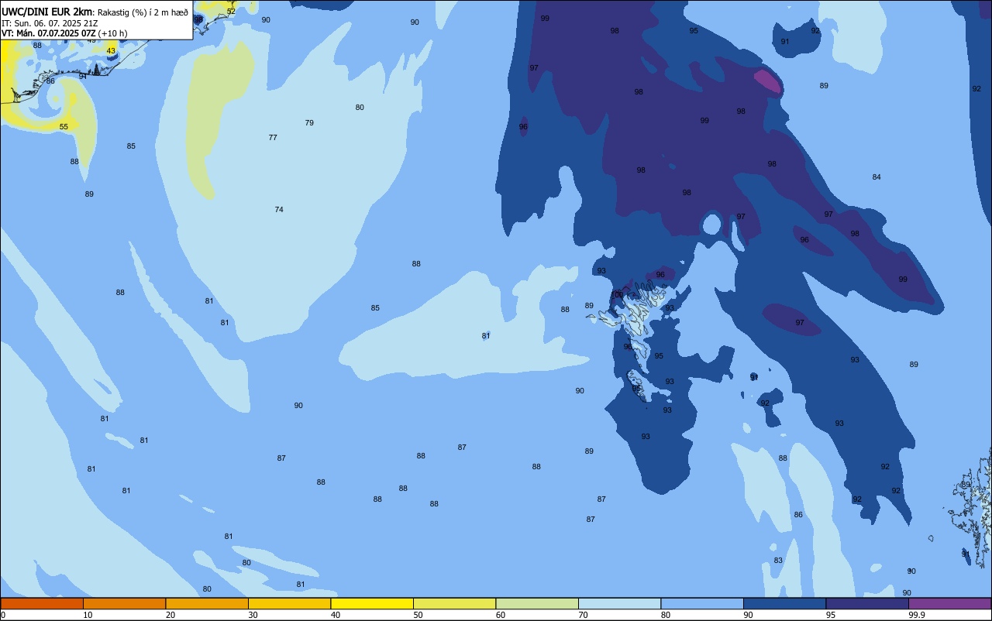Click the '83' humidity value on the map

tap(778, 561)
